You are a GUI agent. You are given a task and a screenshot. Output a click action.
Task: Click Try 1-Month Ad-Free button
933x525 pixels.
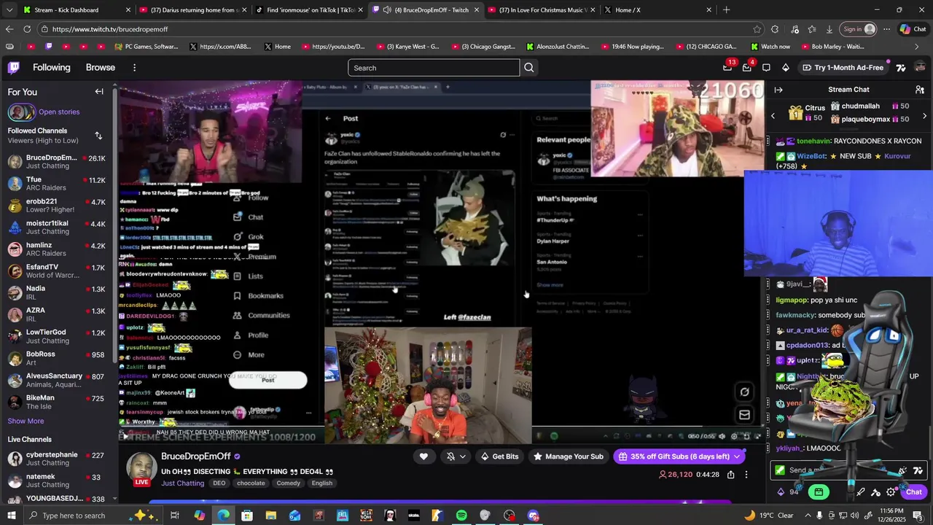(843, 68)
